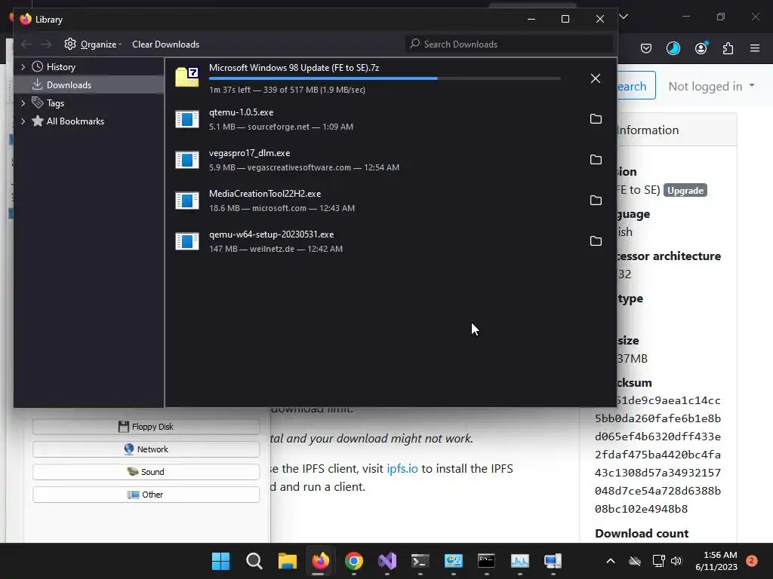The height and width of the screenshot is (579, 773).
Task: Switch to Firefox in the taskbar
Action: (320, 561)
